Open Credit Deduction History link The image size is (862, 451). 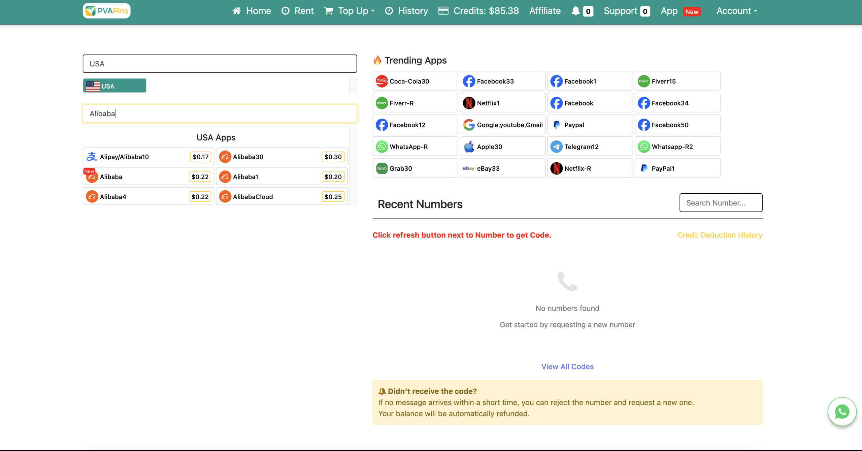point(720,235)
